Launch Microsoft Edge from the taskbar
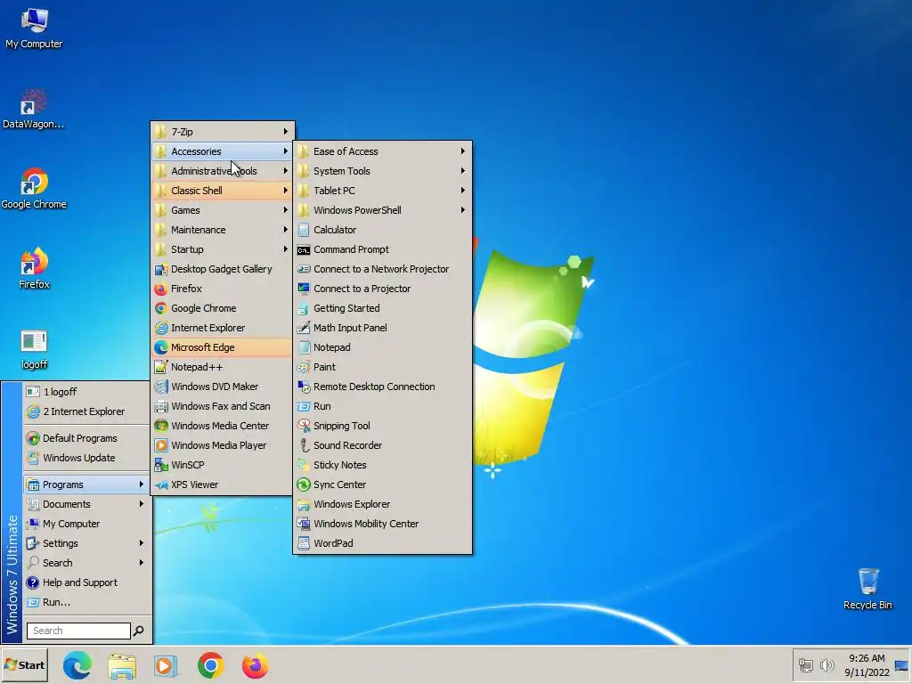The width and height of the screenshot is (912, 684). [x=77, y=665]
